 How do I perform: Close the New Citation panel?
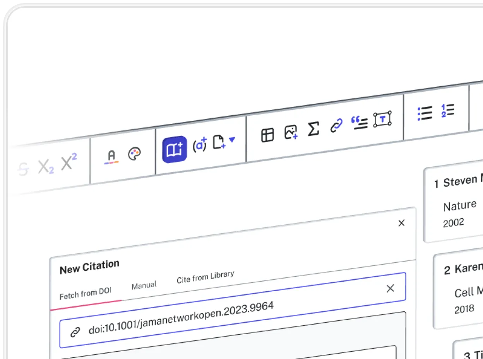click(x=401, y=223)
